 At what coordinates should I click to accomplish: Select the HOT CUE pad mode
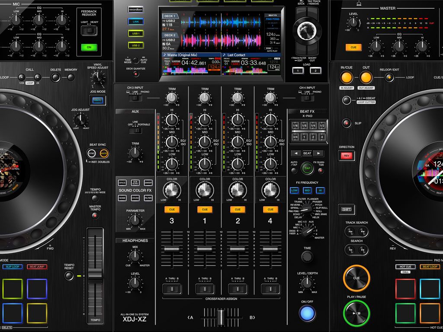point(405,267)
